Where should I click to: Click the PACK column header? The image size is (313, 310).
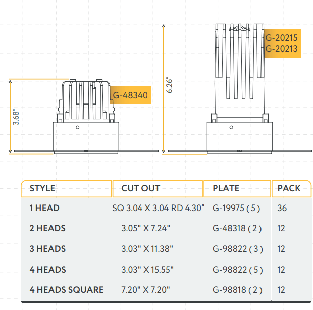pyautogui.click(x=289, y=188)
